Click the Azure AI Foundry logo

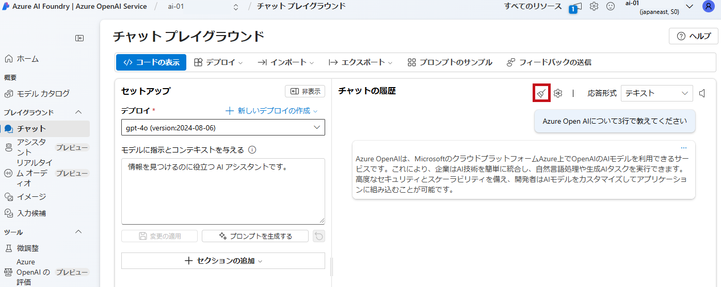[x=5, y=7]
